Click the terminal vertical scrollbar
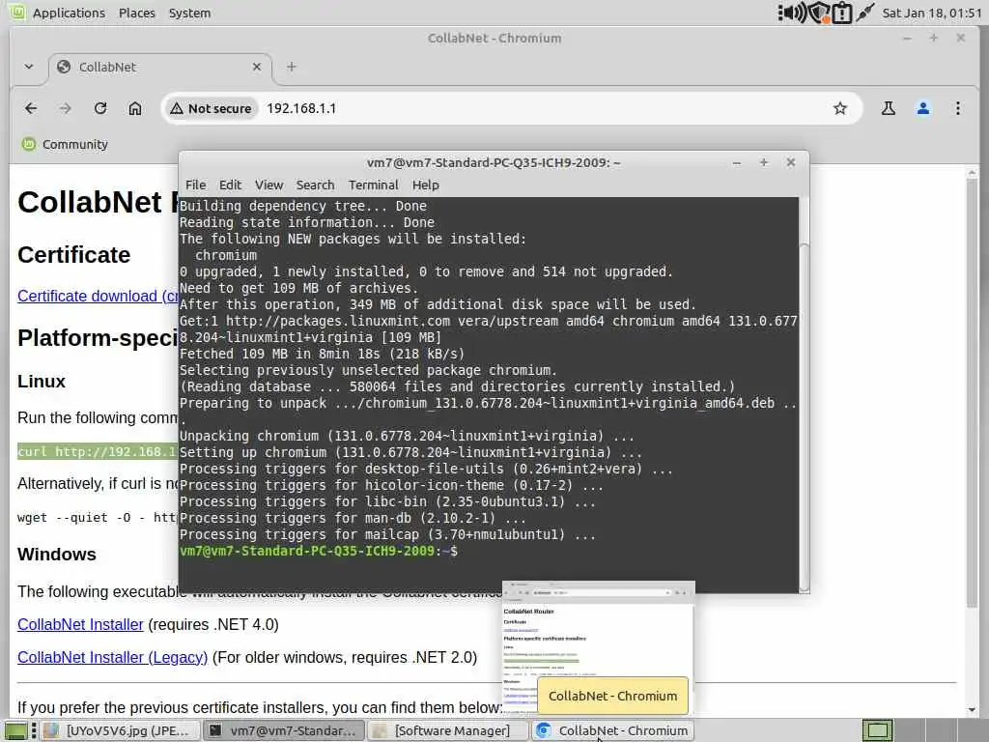This screenshot has width=989, height=742. [805, 416]
